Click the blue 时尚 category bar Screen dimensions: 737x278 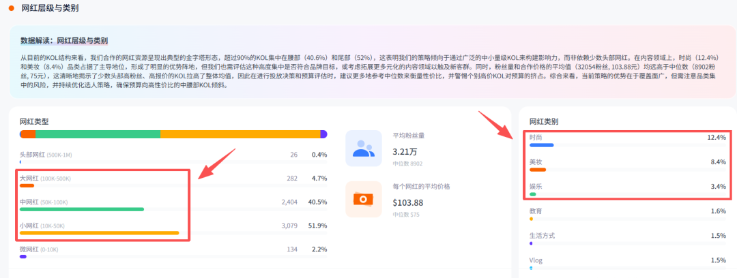541,145
